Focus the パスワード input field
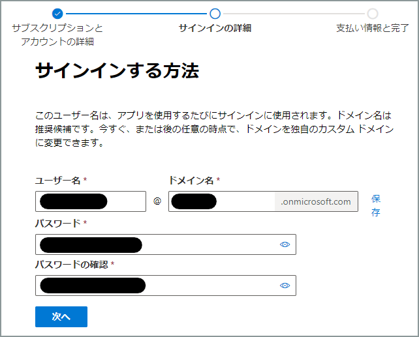 pos(166,244)
